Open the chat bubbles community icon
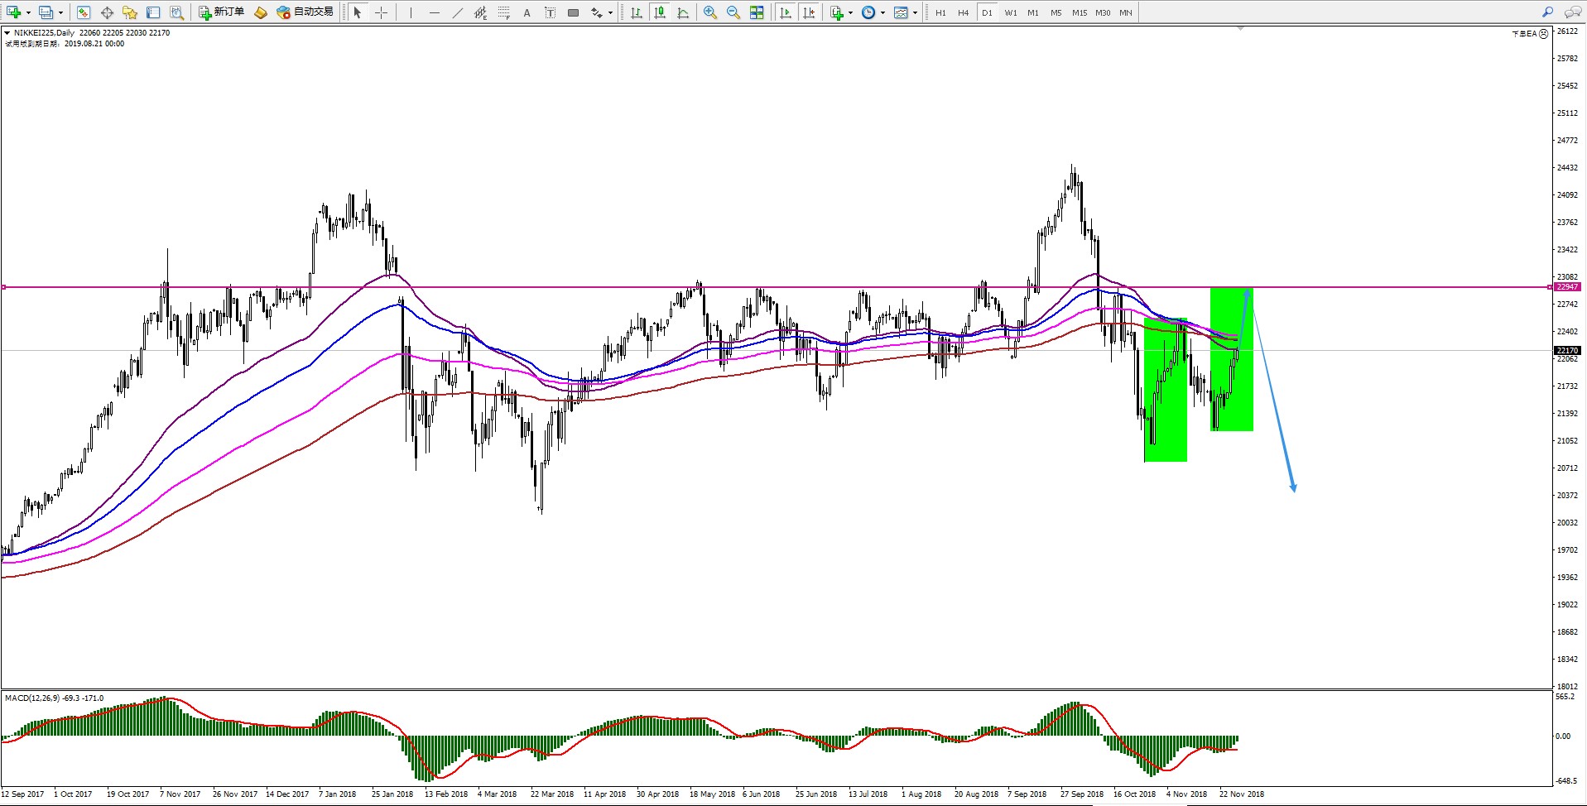1587x806 pixels. [1572, 12]
